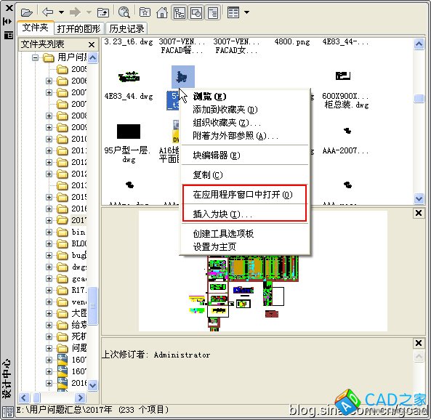Click 块编辑器 menu entry
This screenshot has height=420, width=431.
[x=217, y=156]
